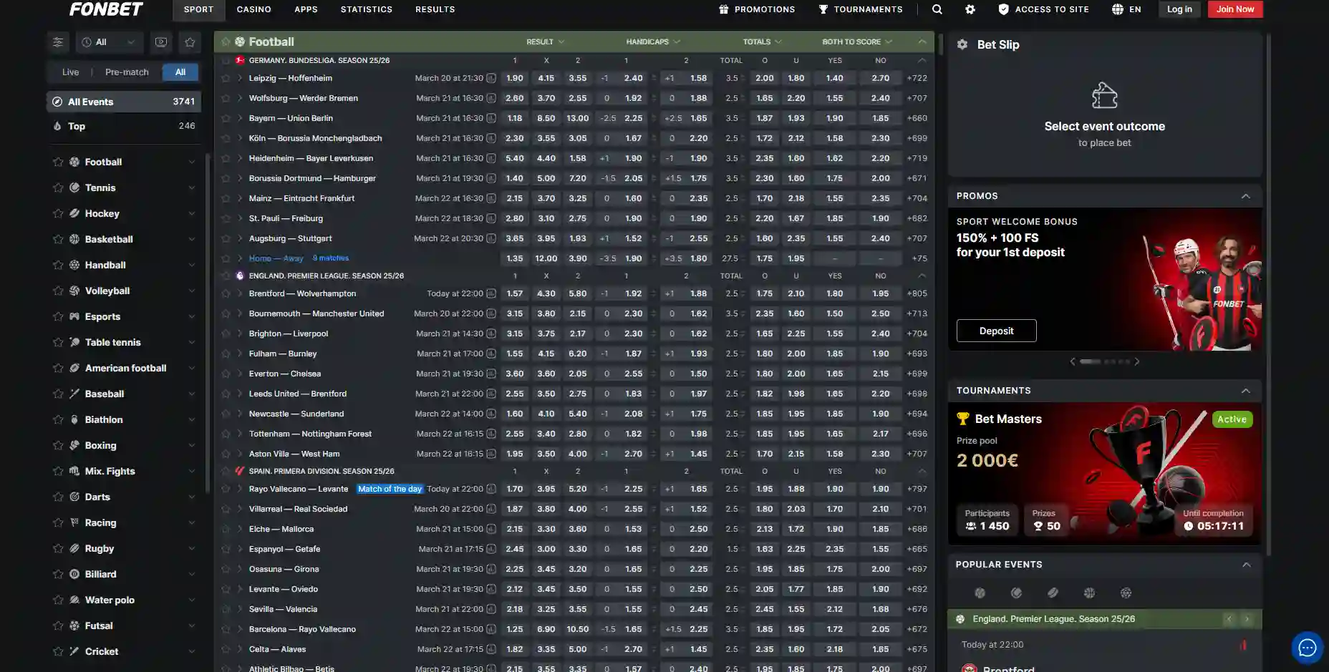This screenshot has height=672, width=1329.
Task: Open the SPORT tab
Action: coord(198,9)
